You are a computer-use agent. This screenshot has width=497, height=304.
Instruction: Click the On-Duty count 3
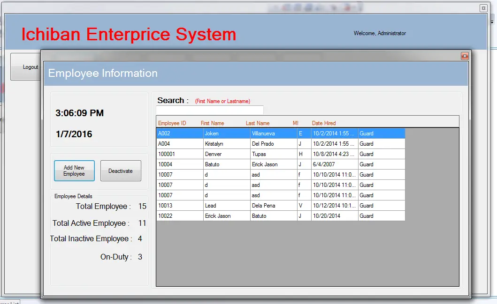coord(140,257)
